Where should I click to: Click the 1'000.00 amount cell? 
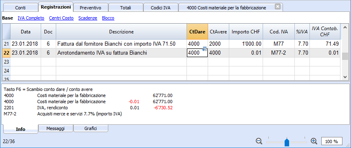tap(246, 44)
